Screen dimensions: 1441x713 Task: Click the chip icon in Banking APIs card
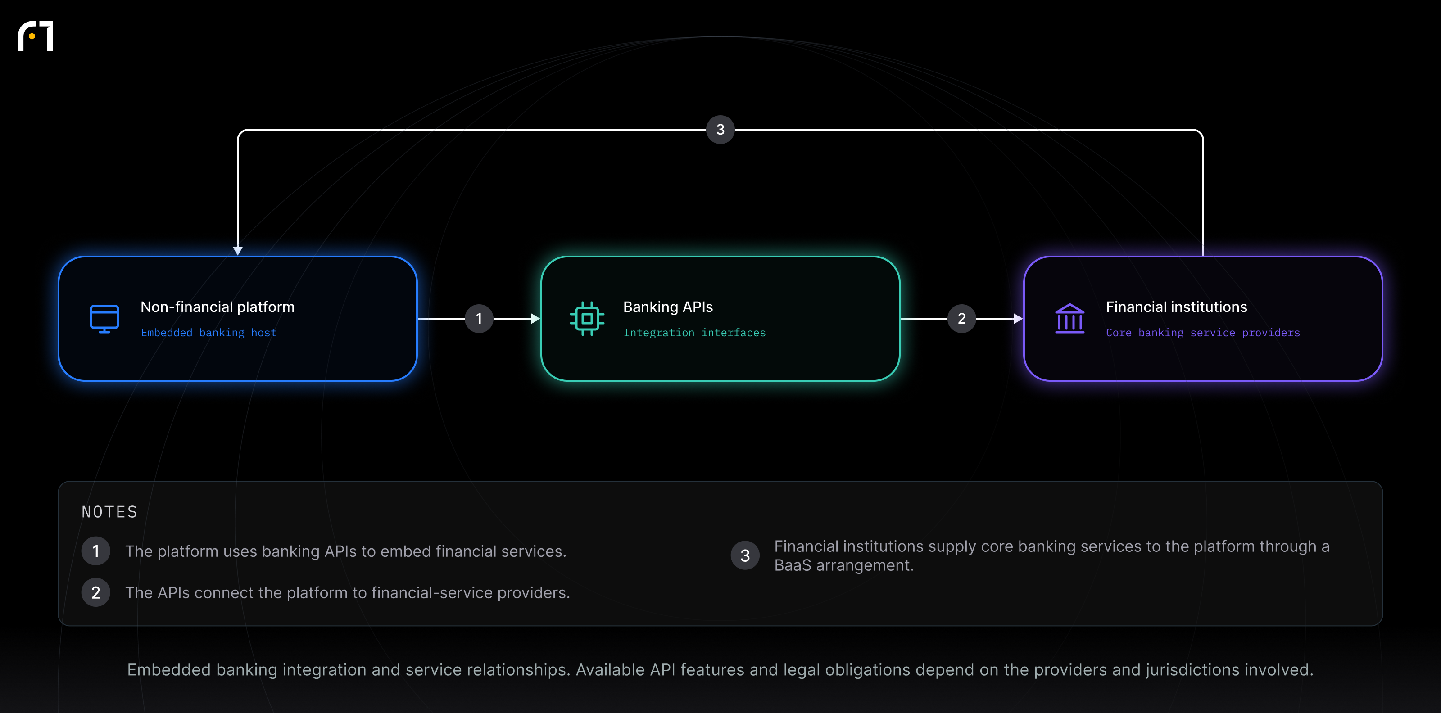pyautogui.click(x=587, y=319)
